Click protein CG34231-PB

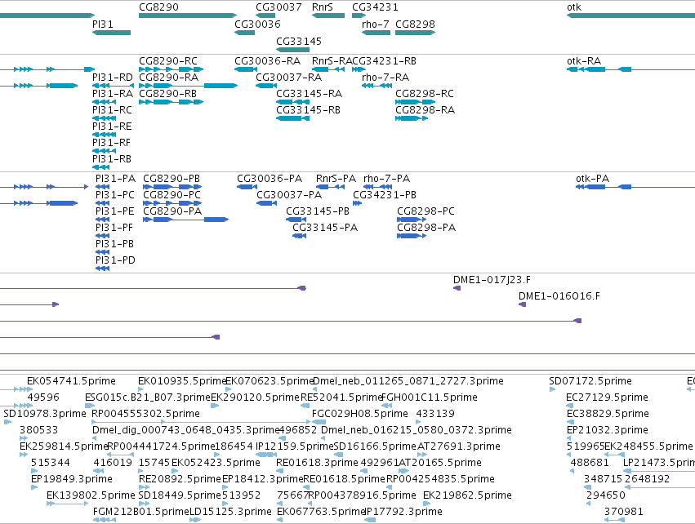(357, 203)
